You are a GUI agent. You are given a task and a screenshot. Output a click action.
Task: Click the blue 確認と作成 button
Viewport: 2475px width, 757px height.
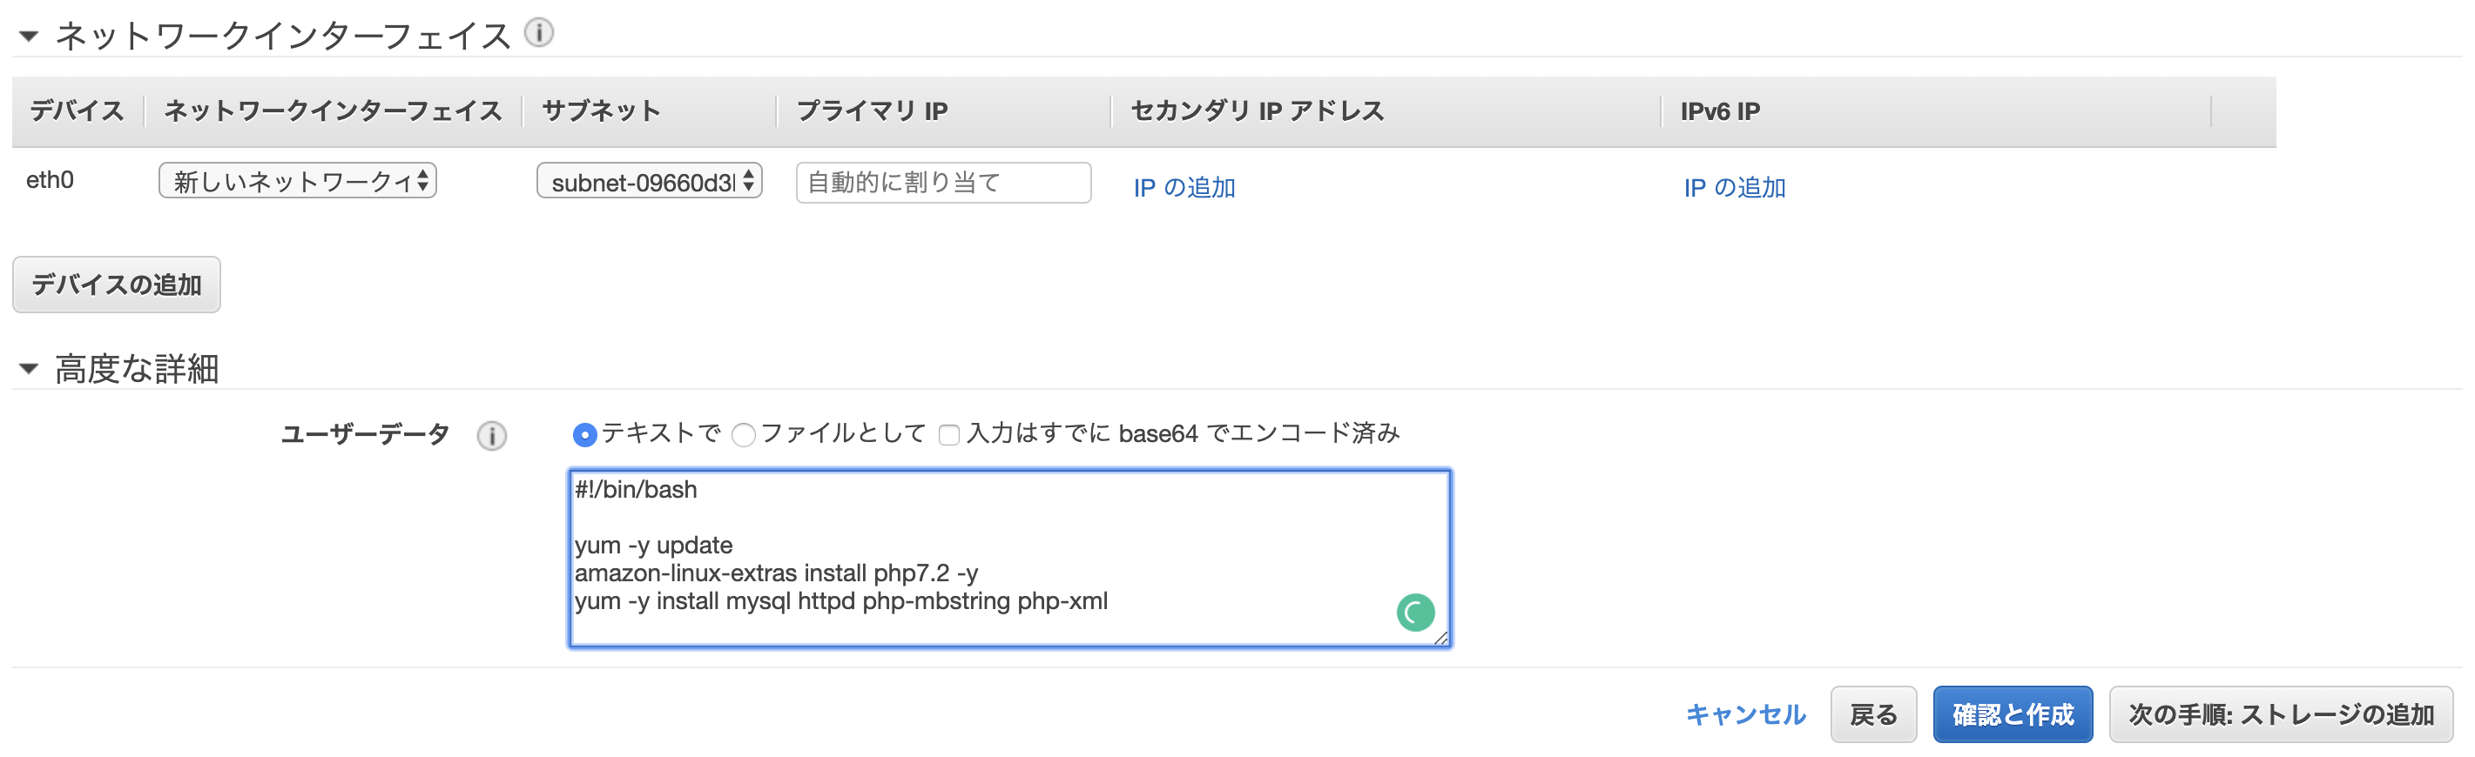coord(2013,714)
